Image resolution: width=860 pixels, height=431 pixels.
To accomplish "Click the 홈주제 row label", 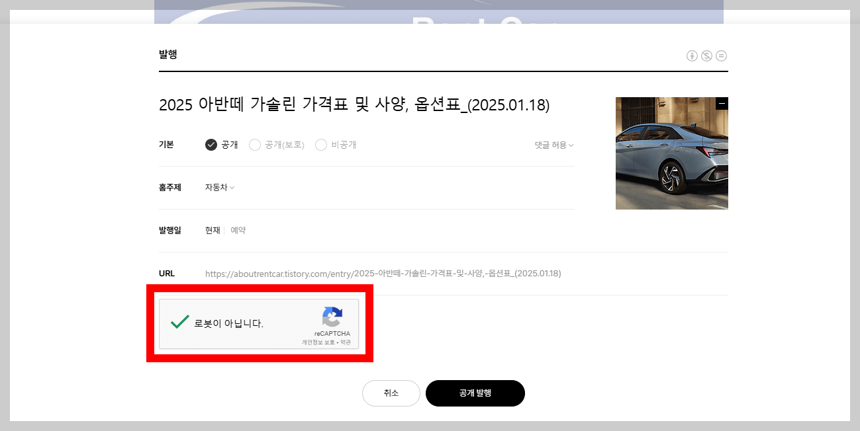I will coord(170,188).
